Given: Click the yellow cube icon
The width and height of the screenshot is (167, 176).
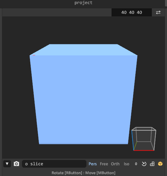Looking at the screenshot, I should pos(160,164).
